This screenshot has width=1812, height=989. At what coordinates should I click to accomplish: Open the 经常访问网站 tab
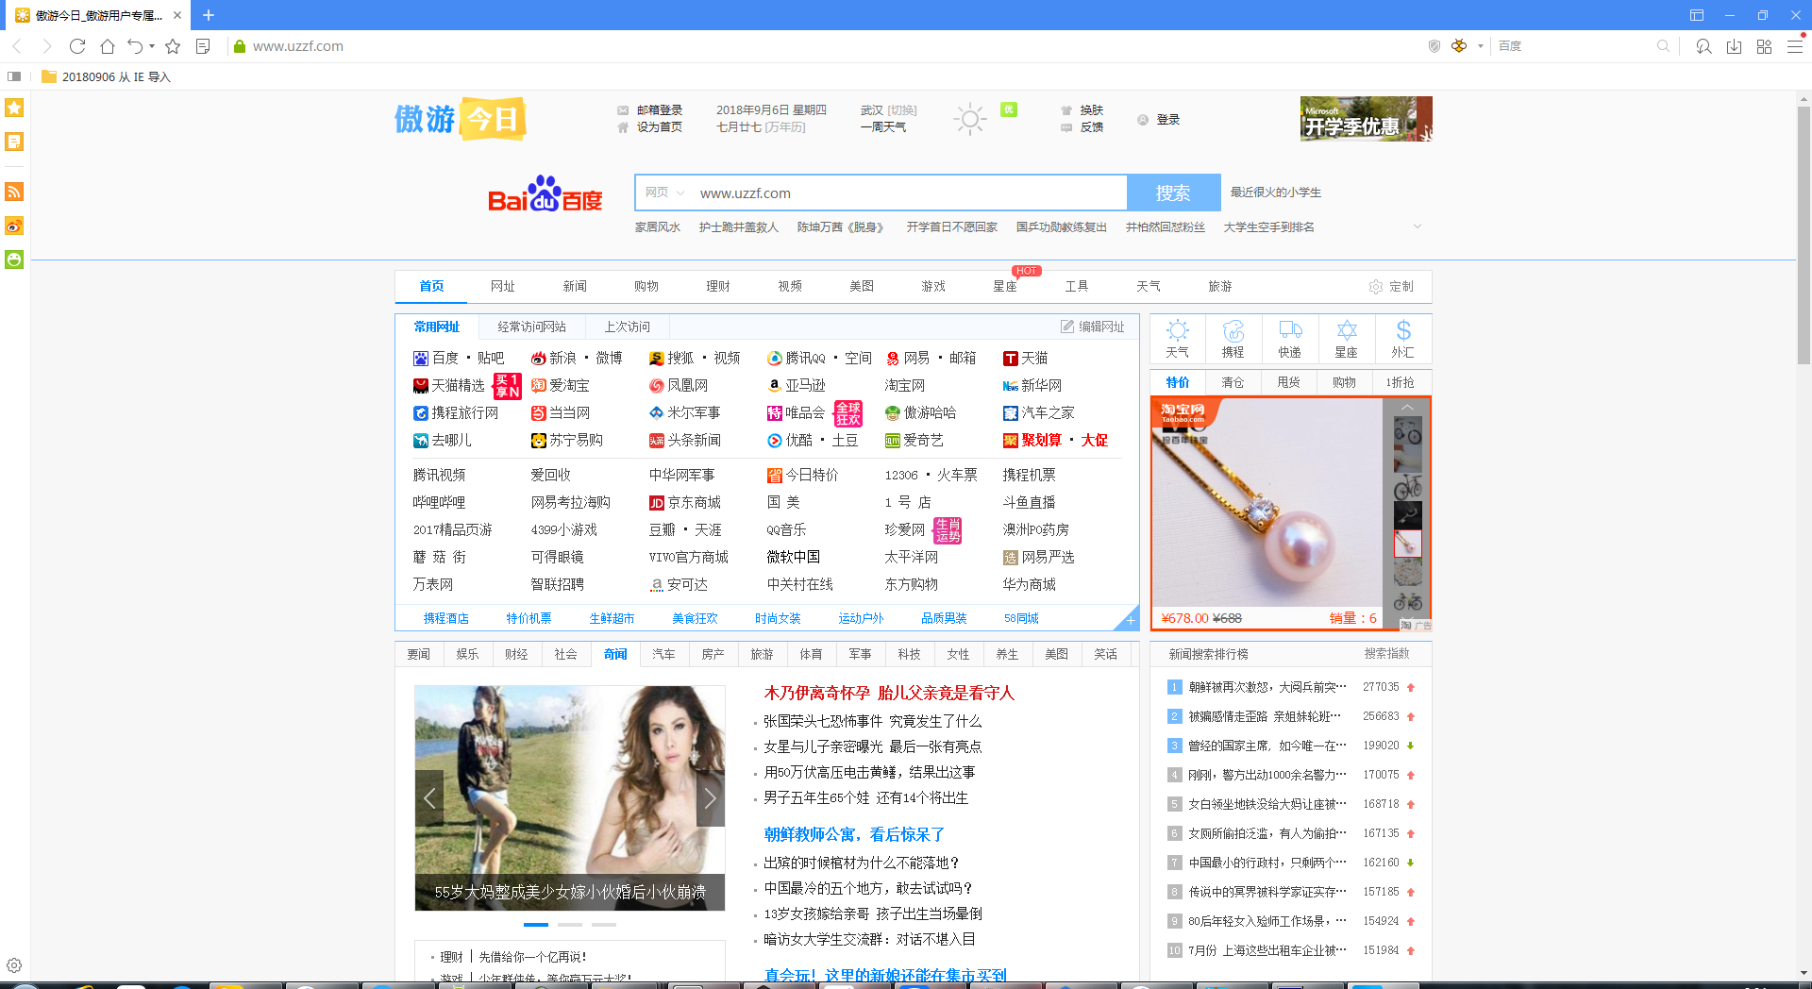coord(531,327)
